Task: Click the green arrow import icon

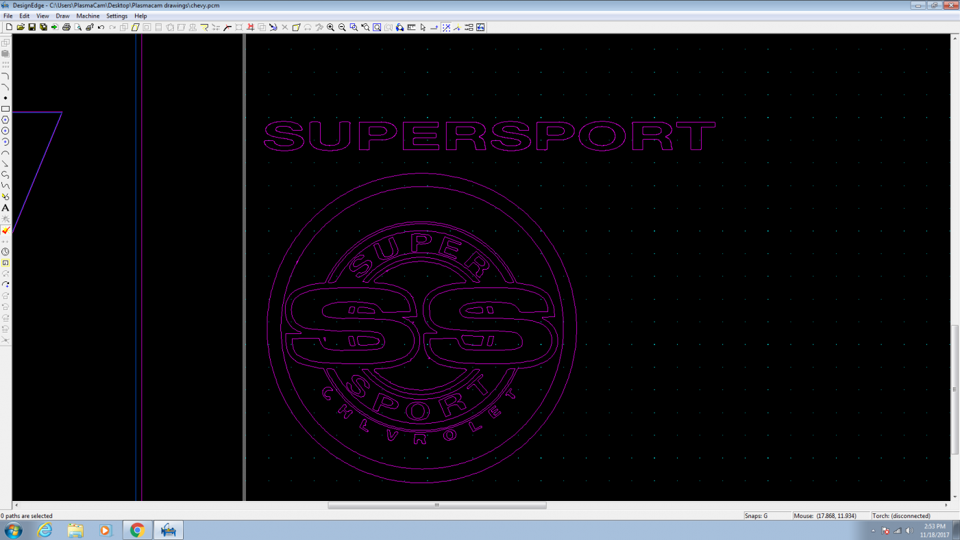Action: coord(55,27)
